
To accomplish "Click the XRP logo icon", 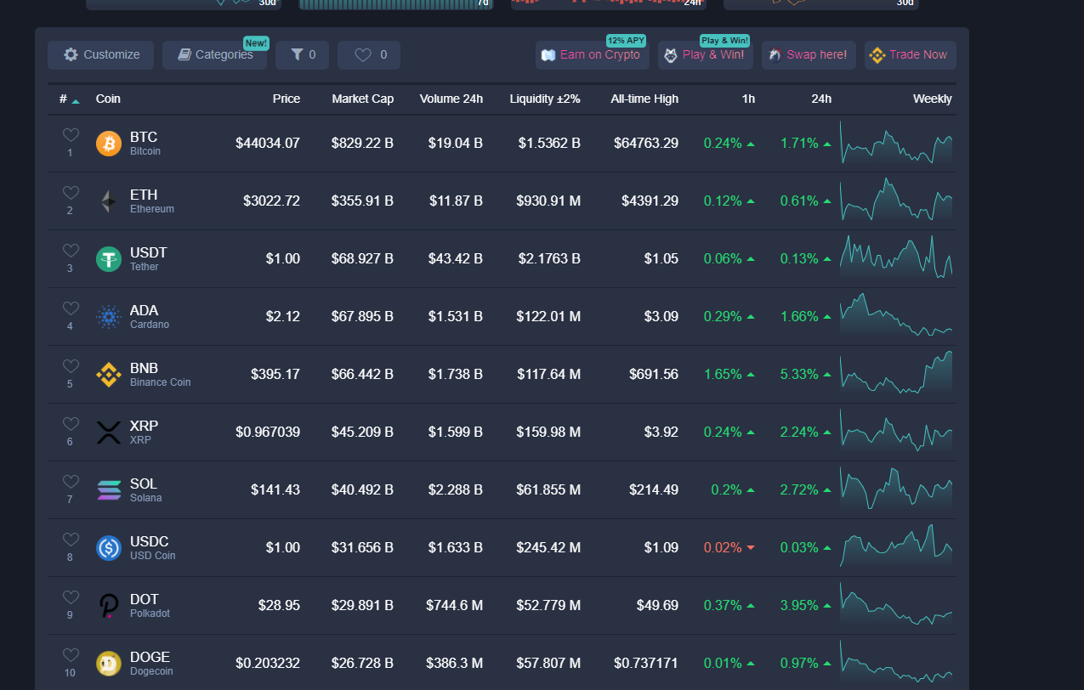I will [109, 433].
